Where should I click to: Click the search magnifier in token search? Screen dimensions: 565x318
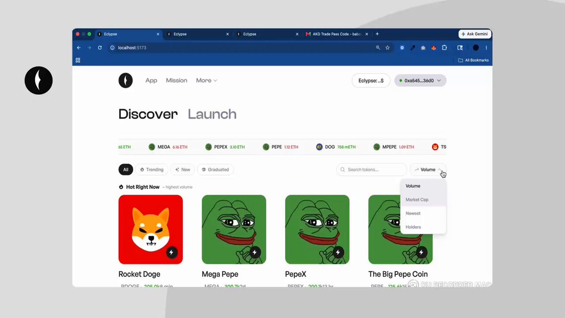343,170
